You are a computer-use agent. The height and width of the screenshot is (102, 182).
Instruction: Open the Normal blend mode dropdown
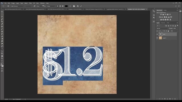click(162, 28)
